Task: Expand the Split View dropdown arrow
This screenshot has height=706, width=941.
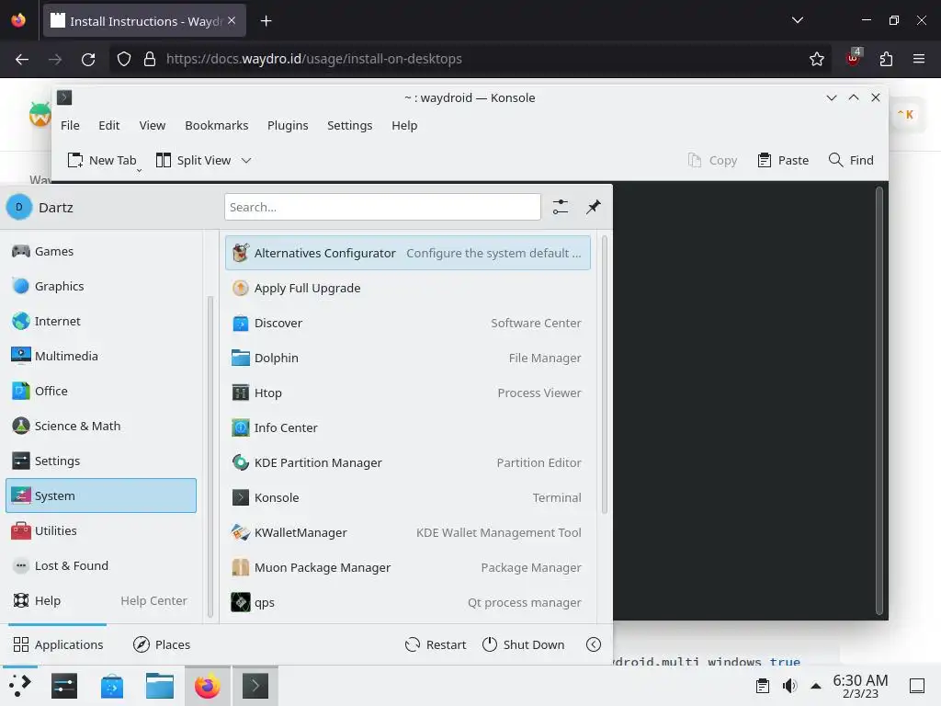Action: tap(246, 160)
